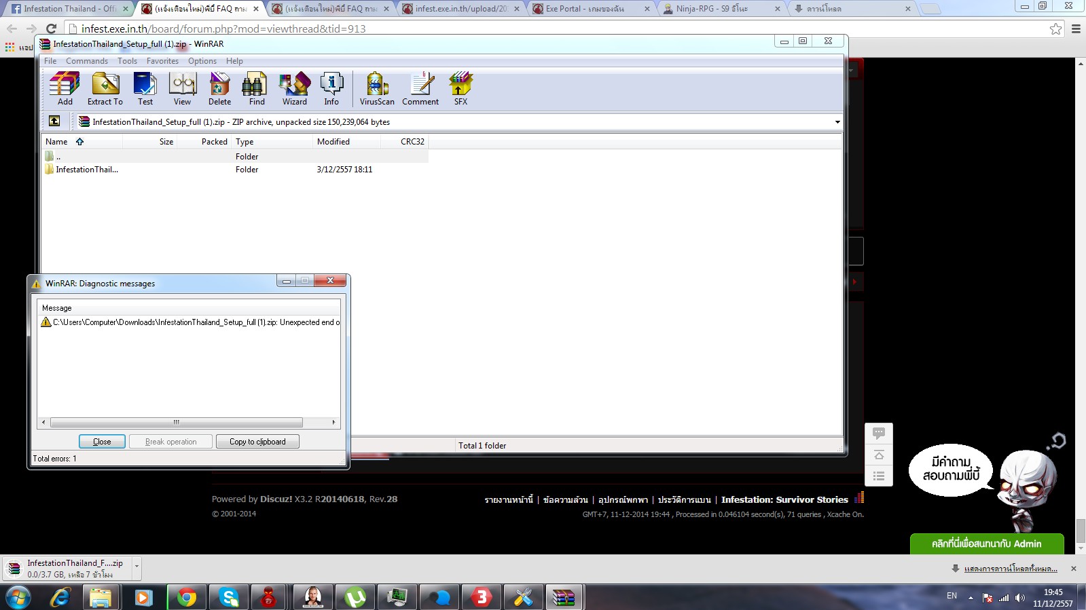Open the Favorites menu

[162, 61]
